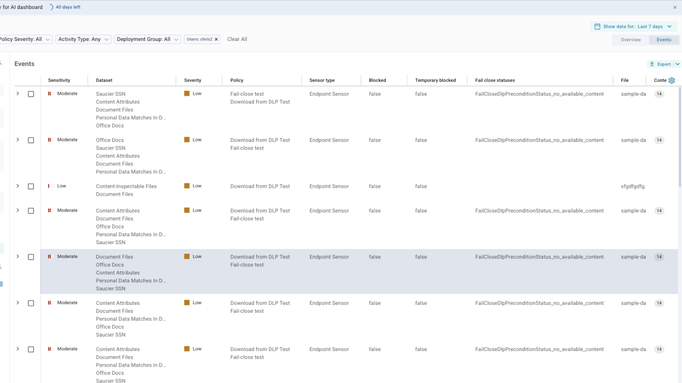Select the checkbox for the first event row
Image resolution: width=682 pixels, height=383 pixels.
31,94
